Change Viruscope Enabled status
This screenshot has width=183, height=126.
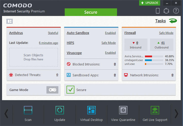[x=110, y=53]
